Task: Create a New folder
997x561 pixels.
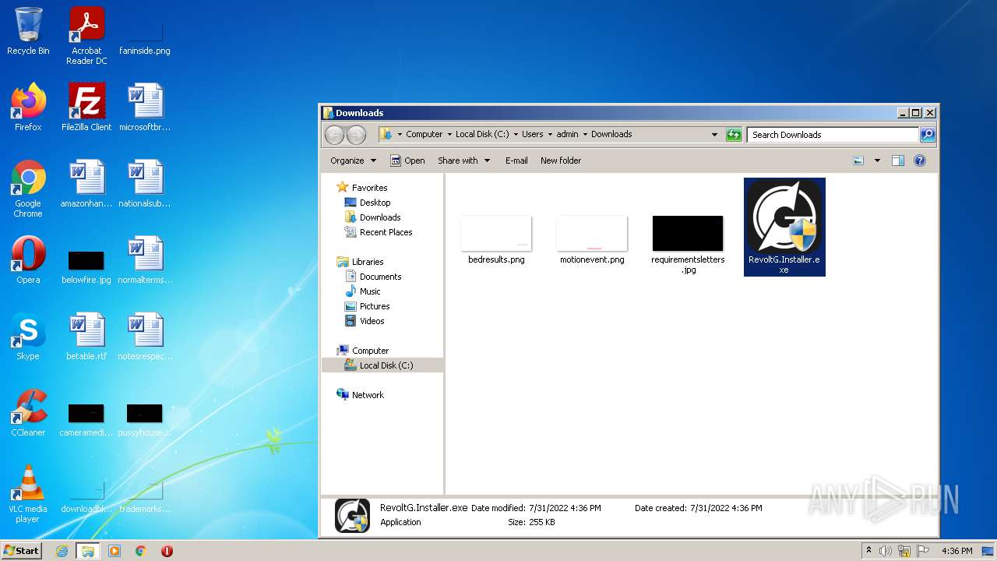Action: [561, 161]
